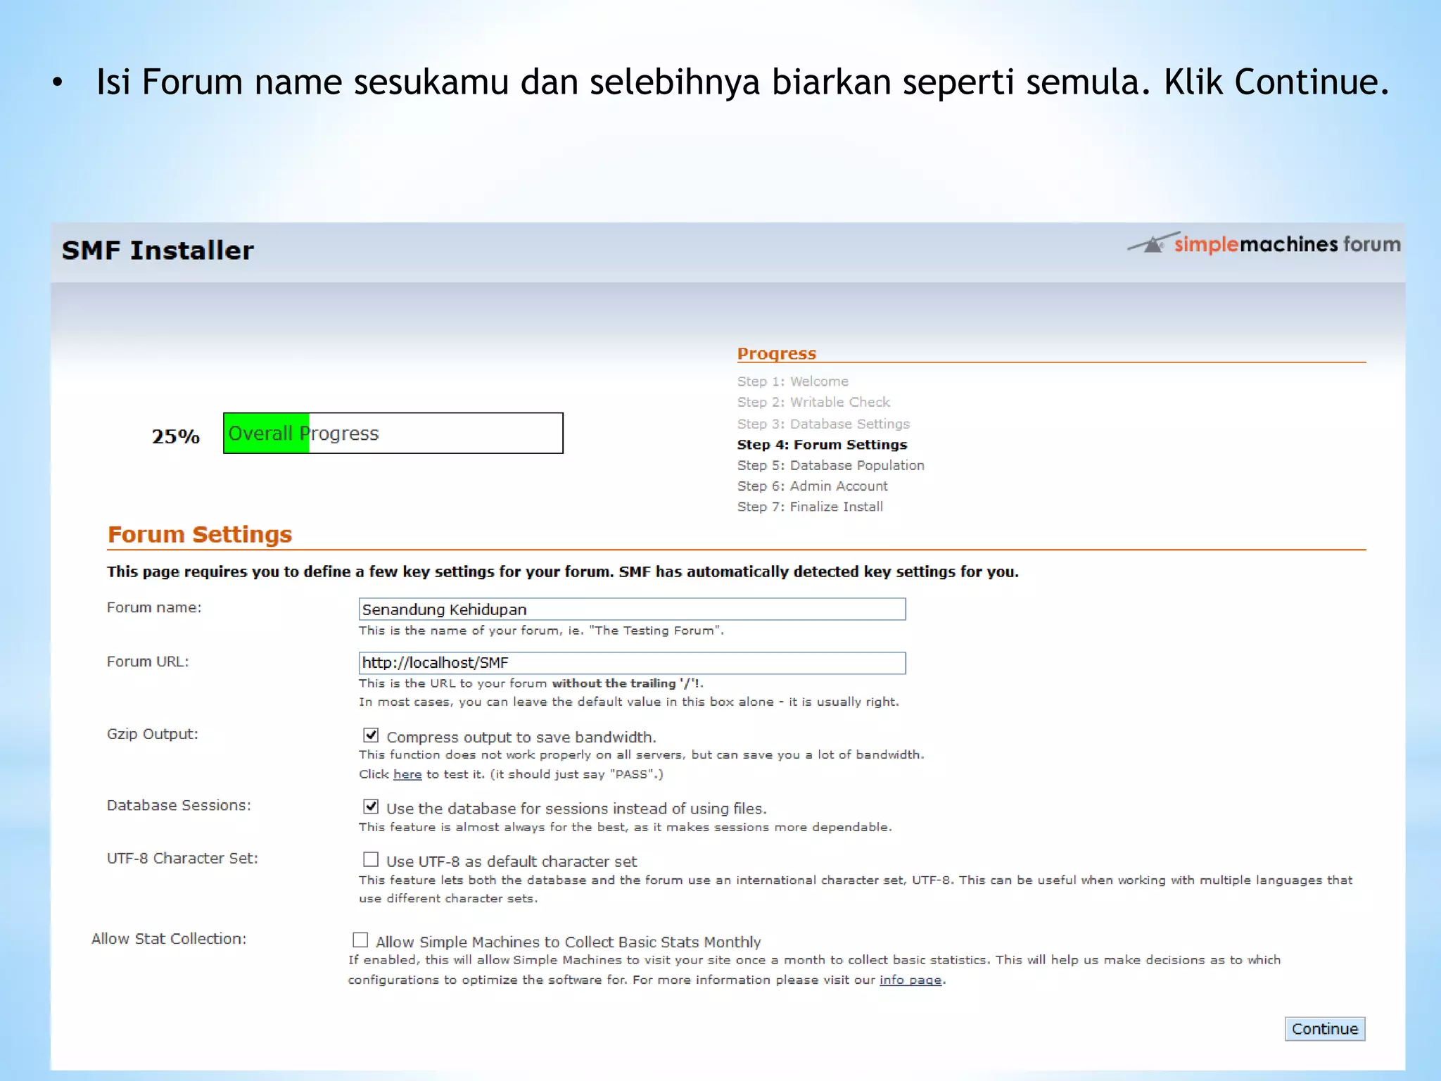Screen dimensions: 1441x1081
Task: Select Step 1: Welcome in Progress list
Action: [x=793, y=381]
